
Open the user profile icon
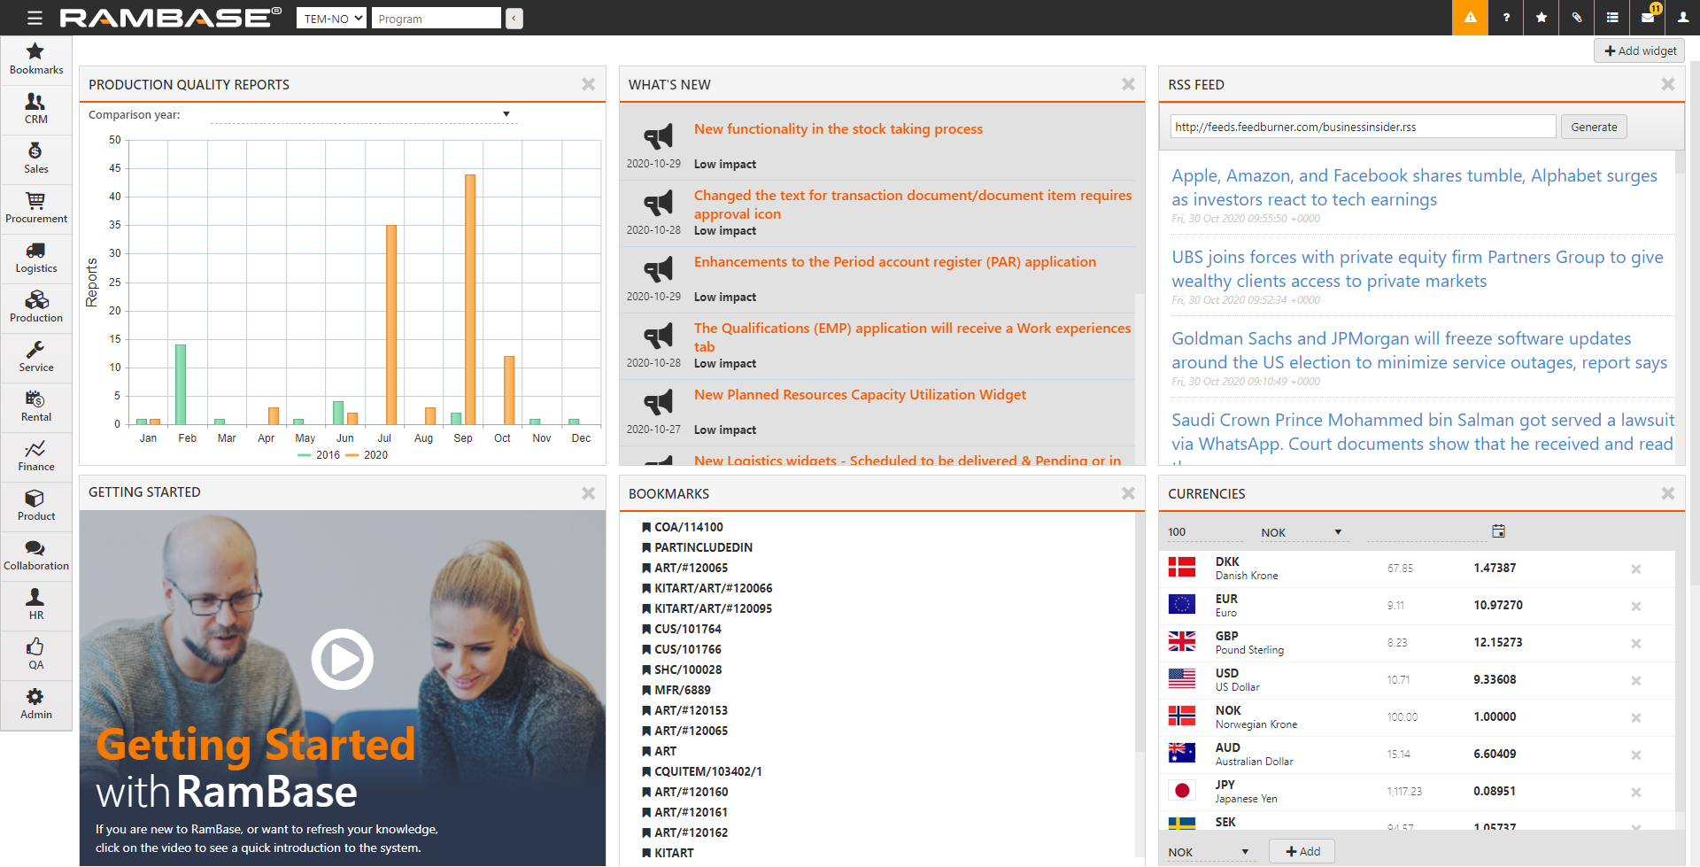[1682, 18]
